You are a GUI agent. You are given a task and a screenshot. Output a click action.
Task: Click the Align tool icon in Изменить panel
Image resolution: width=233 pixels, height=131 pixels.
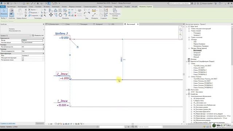point(51,11)
